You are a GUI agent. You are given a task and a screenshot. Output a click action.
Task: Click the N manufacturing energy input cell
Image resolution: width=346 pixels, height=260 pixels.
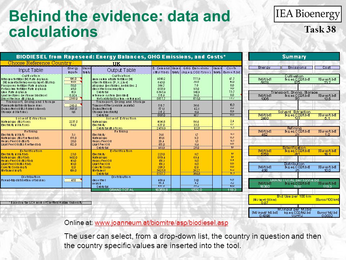pos(73,82)
